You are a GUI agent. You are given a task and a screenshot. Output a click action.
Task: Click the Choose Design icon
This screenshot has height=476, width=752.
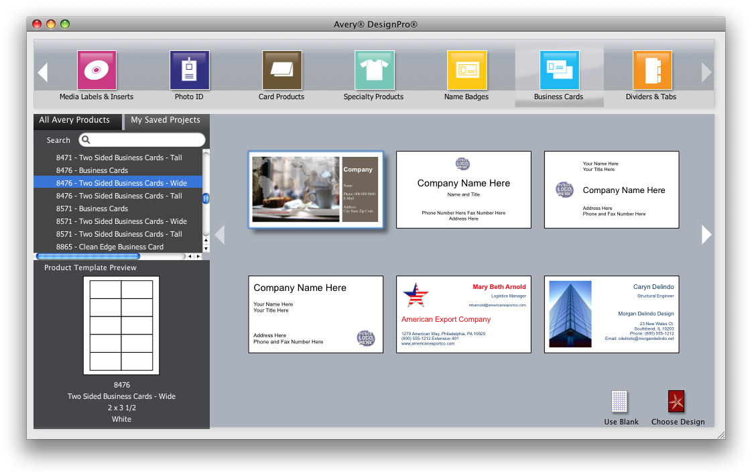click(677, 402)
